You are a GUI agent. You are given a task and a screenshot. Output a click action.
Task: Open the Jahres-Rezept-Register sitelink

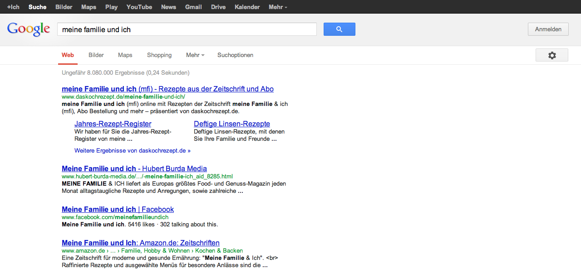[x=113, y=124]
